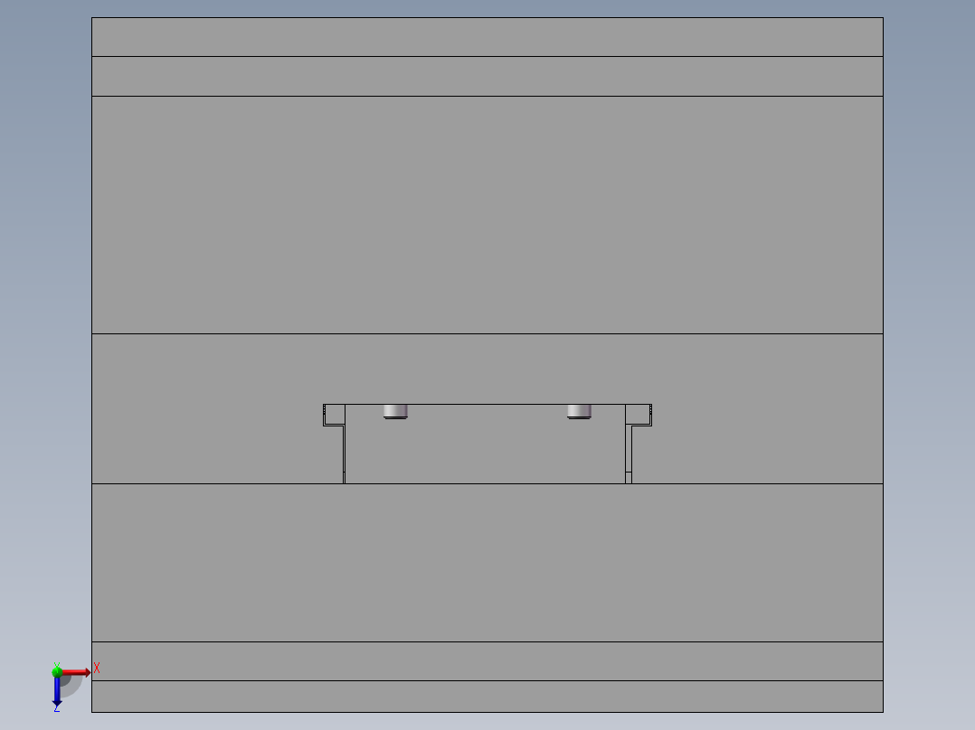Click the red X label of the triad
975x730 pixels.
(x=97, y=669)
